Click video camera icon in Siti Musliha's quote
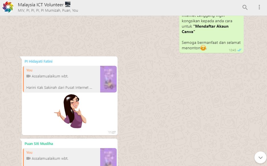This screenshot has width=267, height=166. pyautogui.click(x=28, y=158)
